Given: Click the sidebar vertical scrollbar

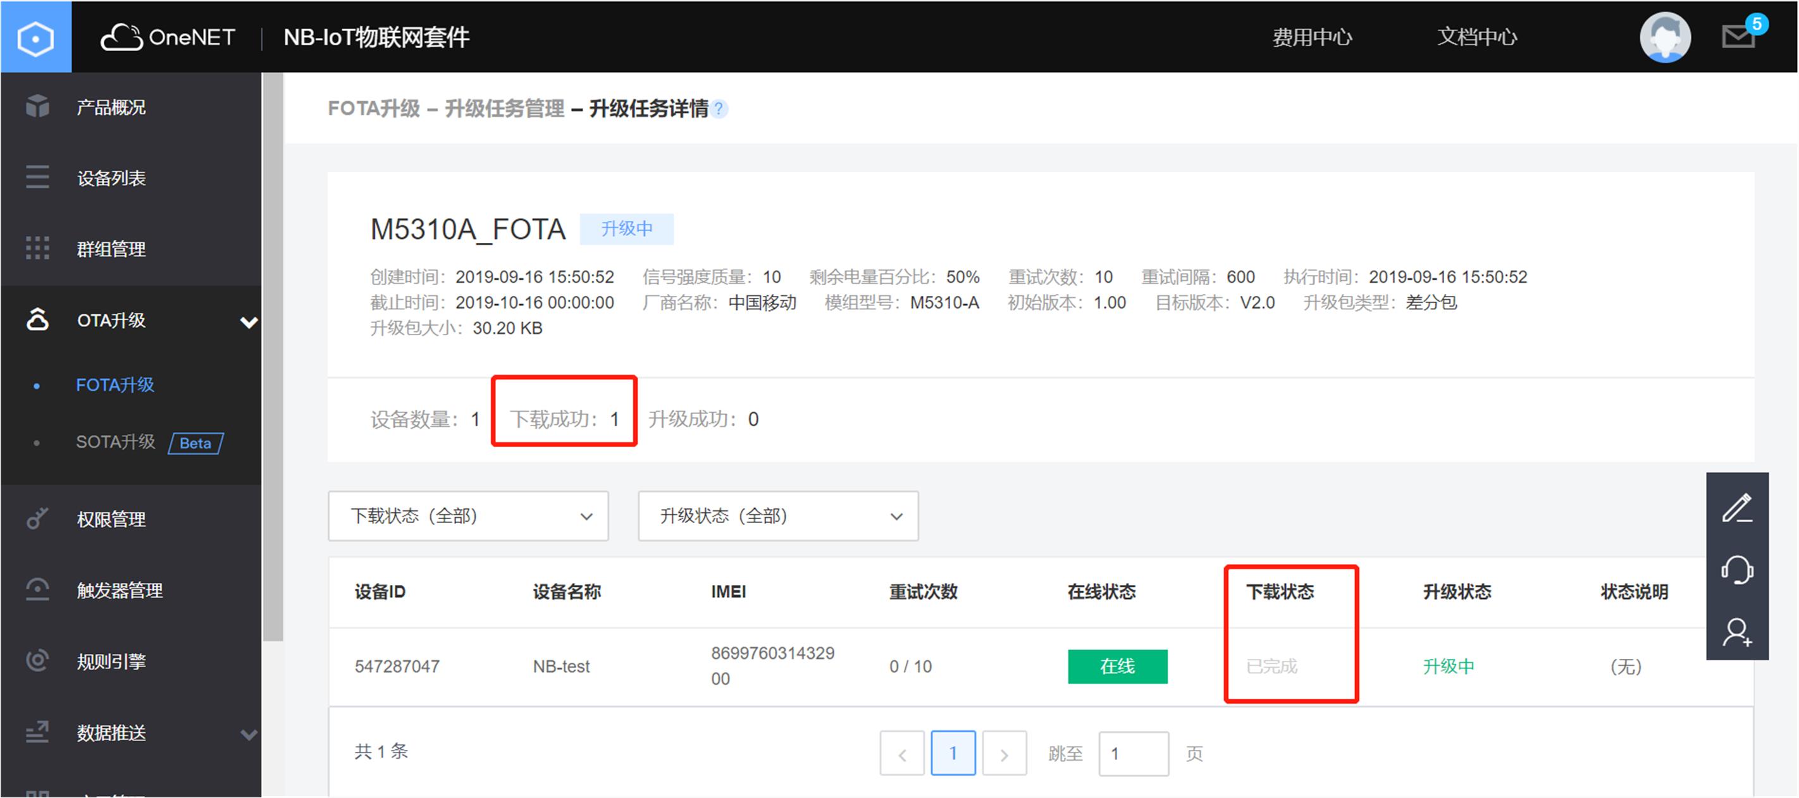Looking at the screenshot, I should pyautogui.click(x=273, y=356).
